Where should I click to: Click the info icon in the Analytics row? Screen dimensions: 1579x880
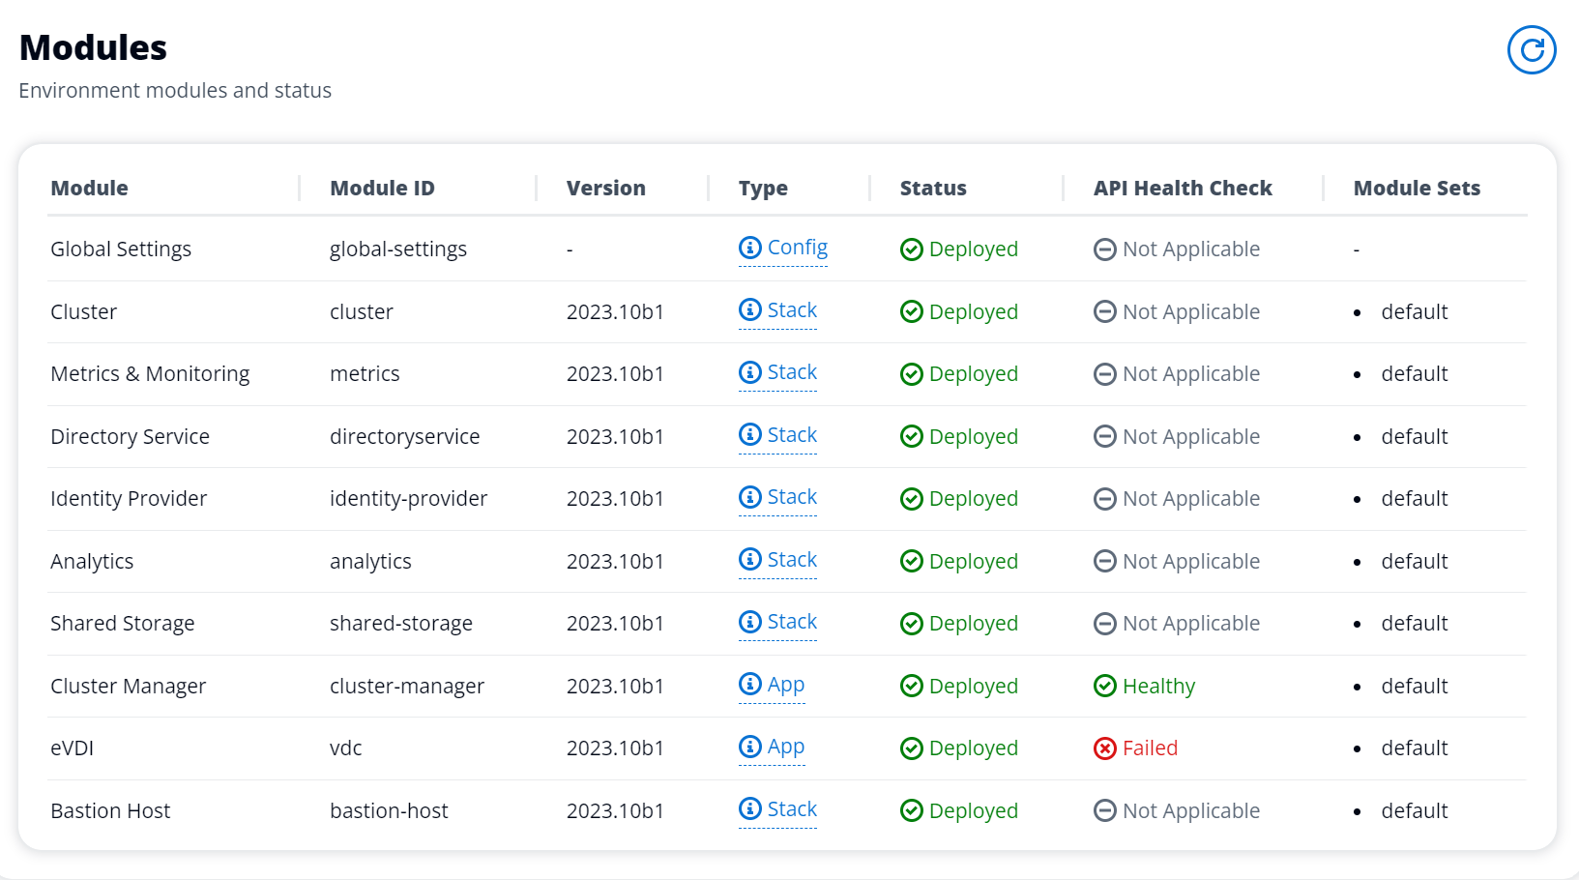pyautogui.click(x=750, y=559)
